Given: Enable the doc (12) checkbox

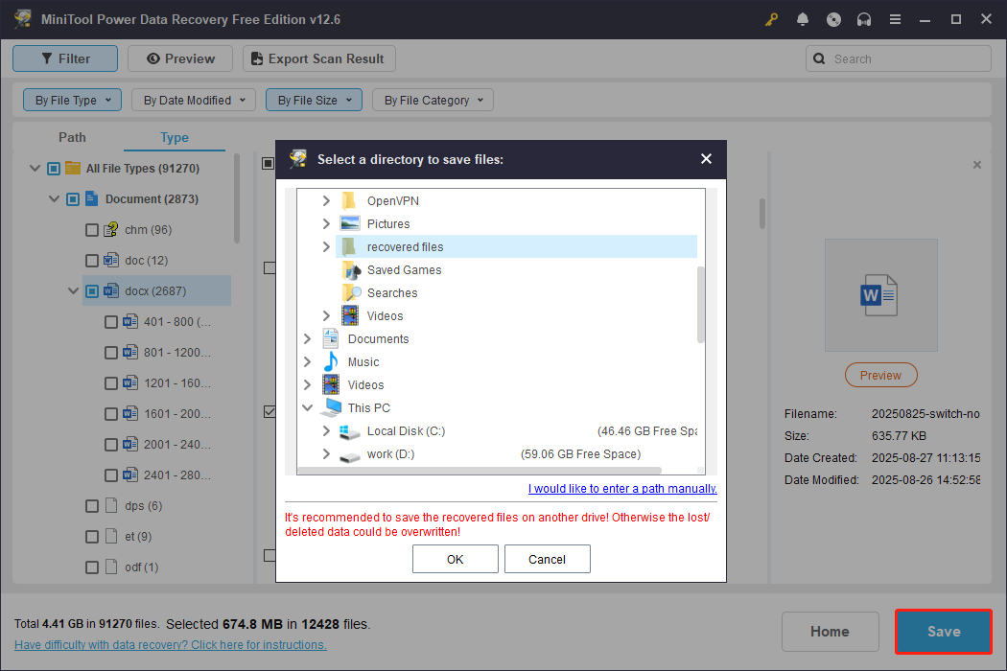Looking at the screenshot, I should [x=92, y=260].
